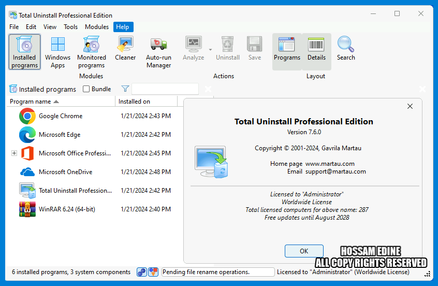Launch the Cleaner tool

[125, 48]
